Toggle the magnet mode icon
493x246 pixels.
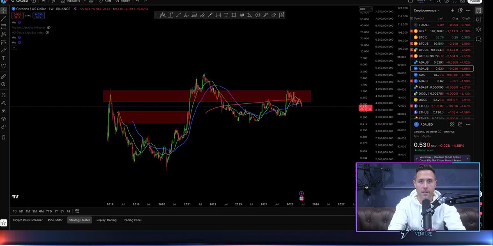point(4,95)
